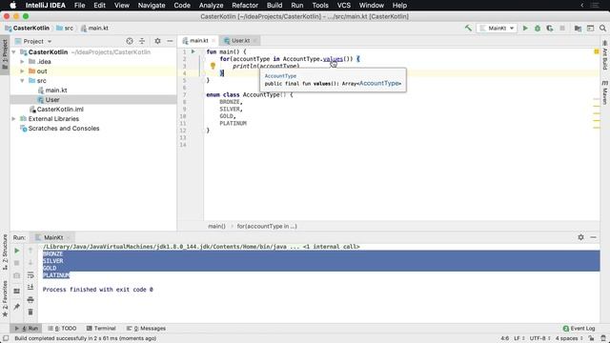610x343 pixels.
Task: Open Run panel settings gear
Action: click(580, 237)
